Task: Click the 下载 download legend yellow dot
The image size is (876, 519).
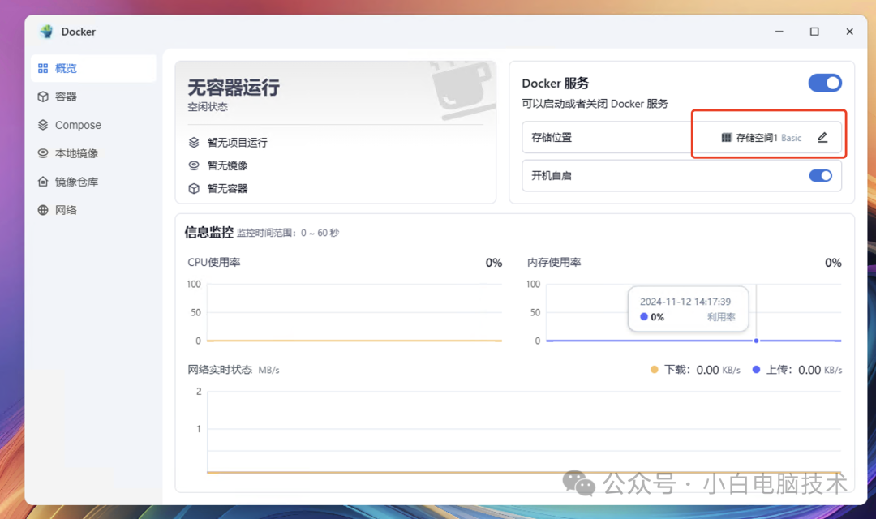Action: 655,369
